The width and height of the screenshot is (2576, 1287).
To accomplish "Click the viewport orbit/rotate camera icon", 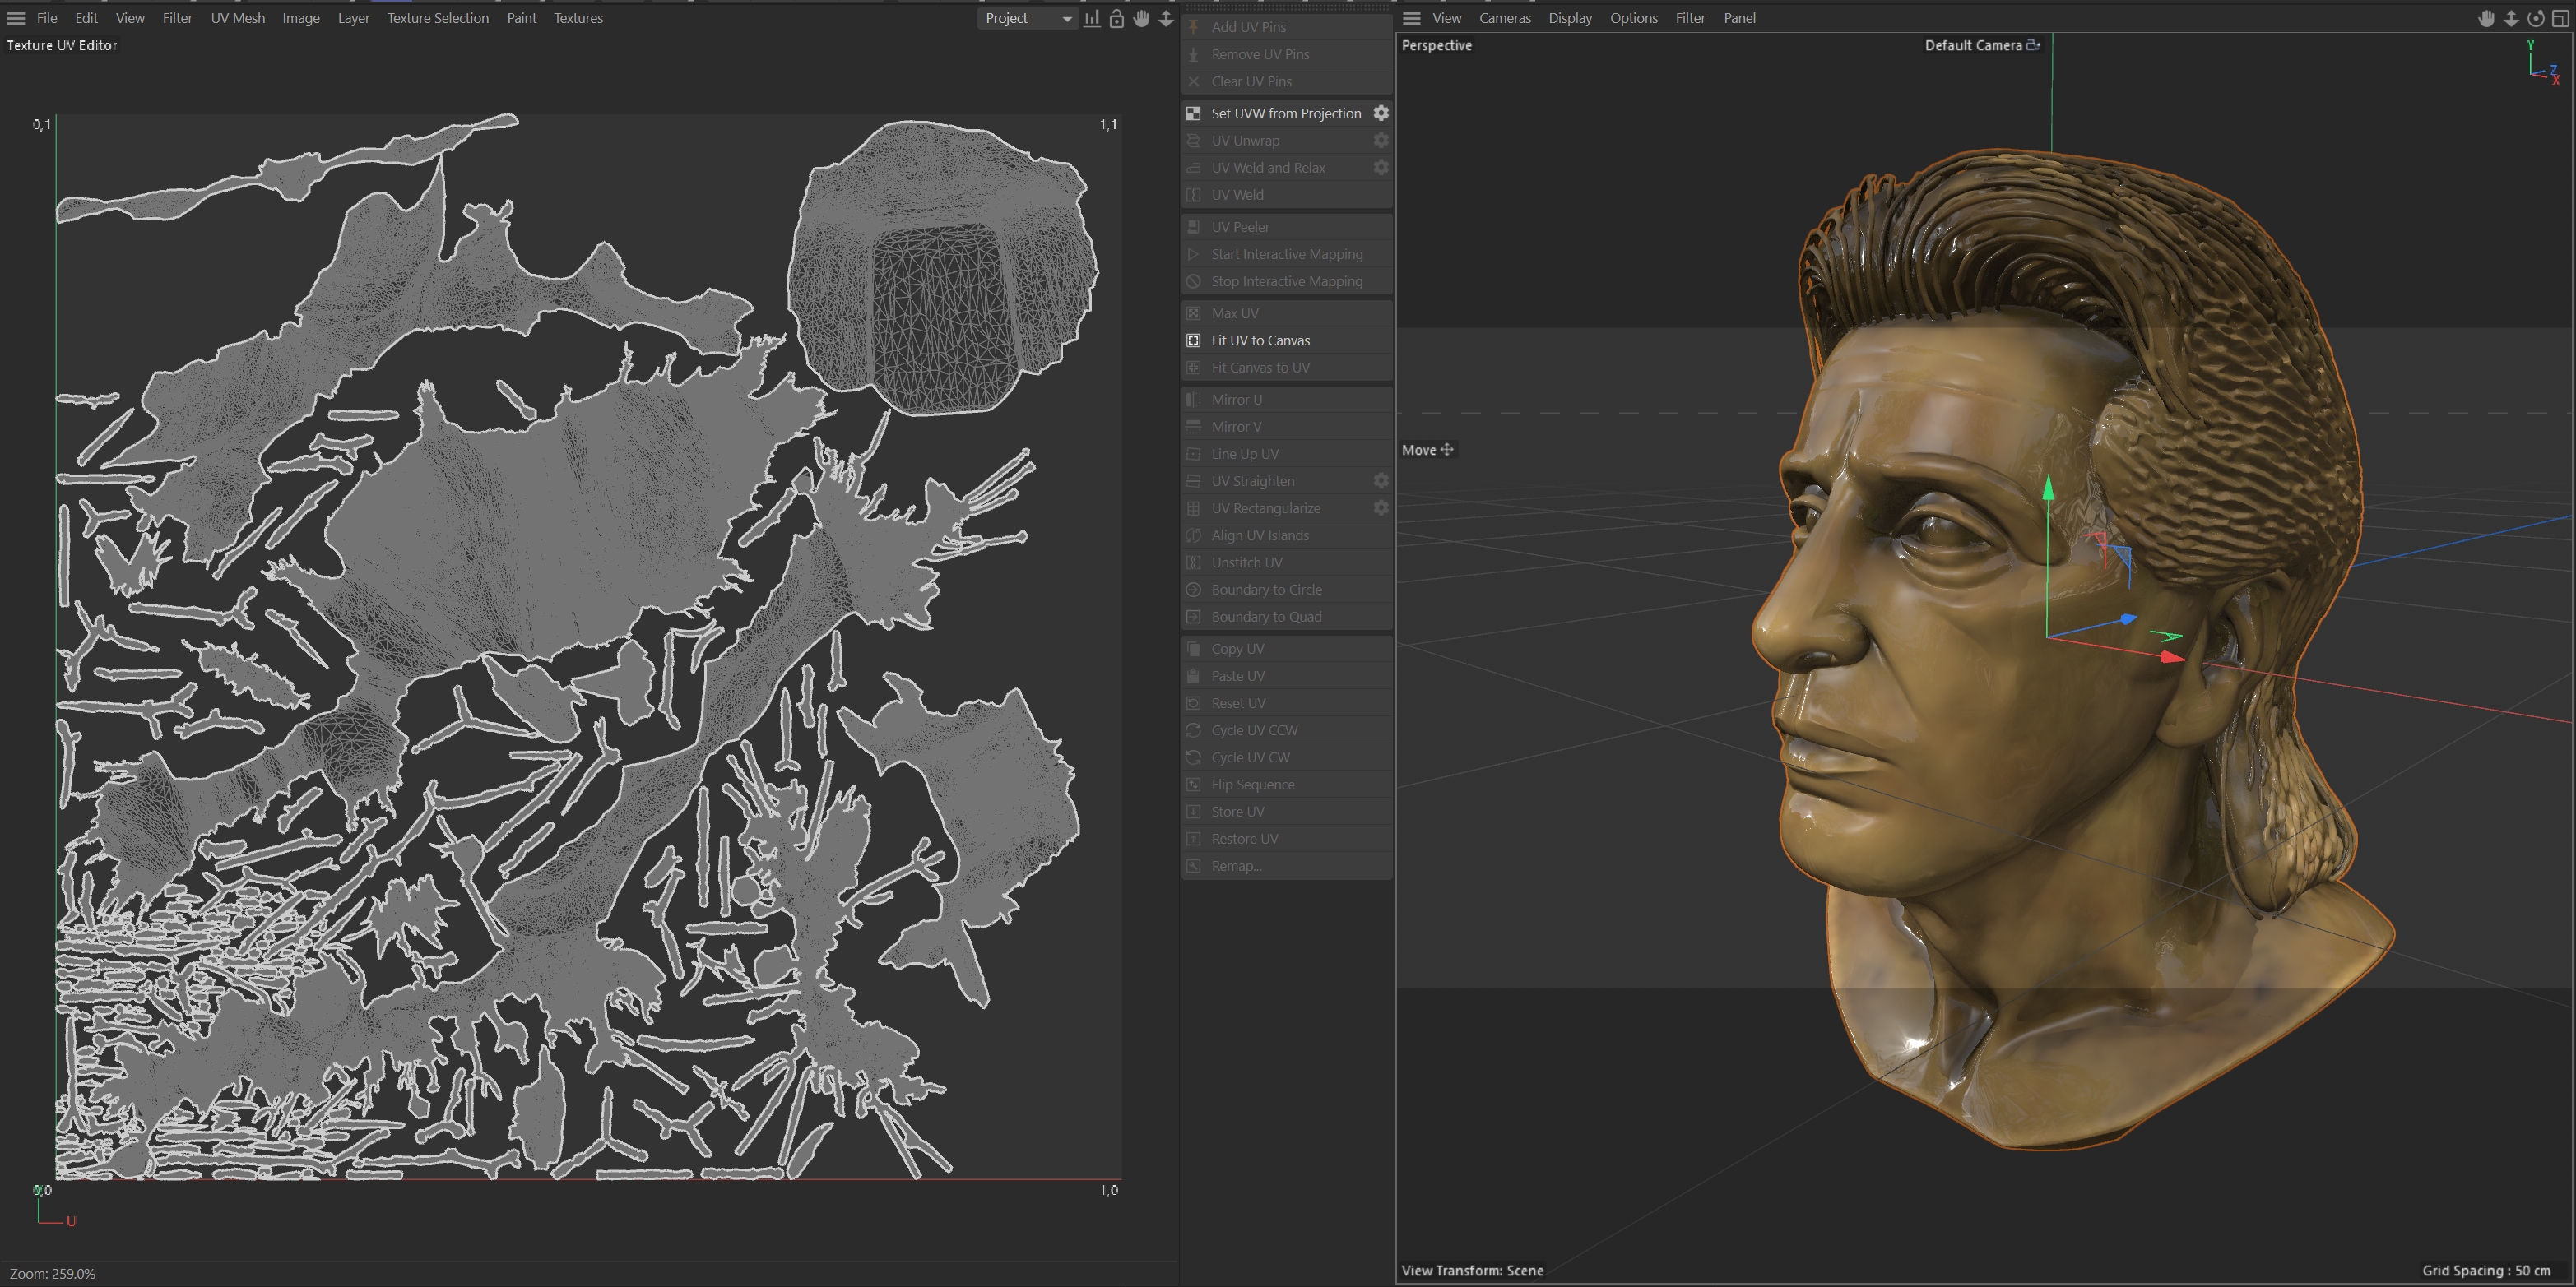I will point(2535,18).
